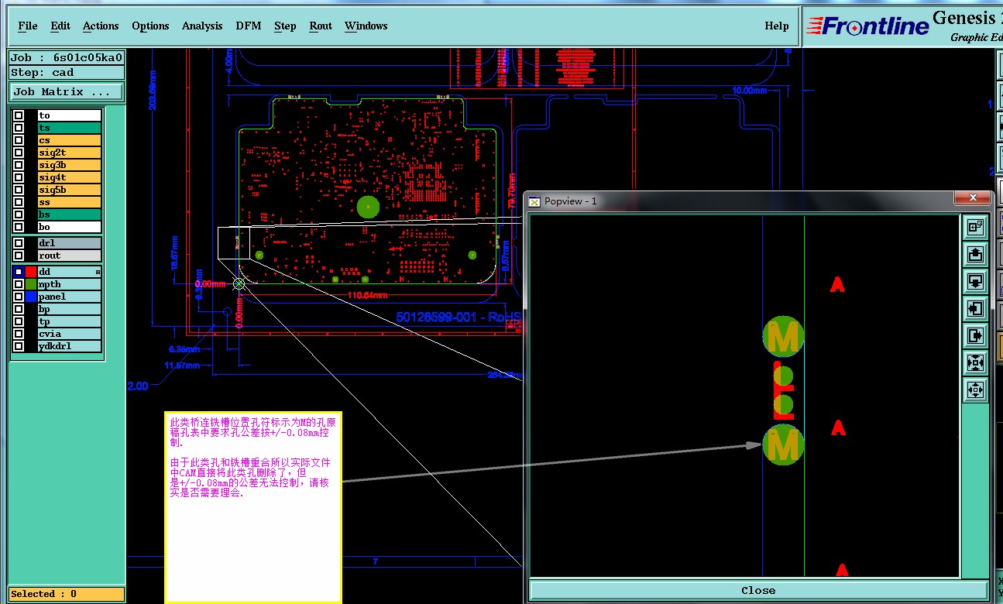Open the Edit menu
This screenshot has height=604, width=1003.
click(x=60, y=26)
